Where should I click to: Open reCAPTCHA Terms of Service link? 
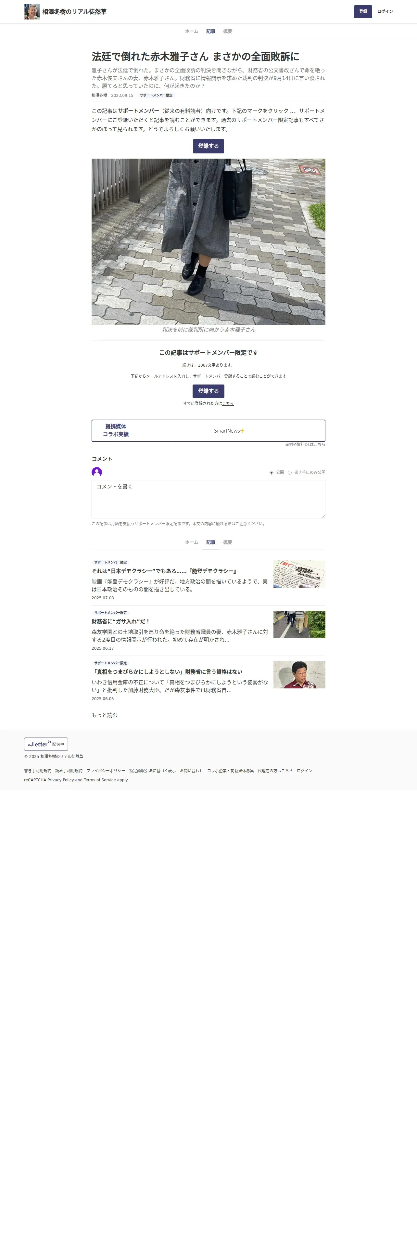coord(99,780)
